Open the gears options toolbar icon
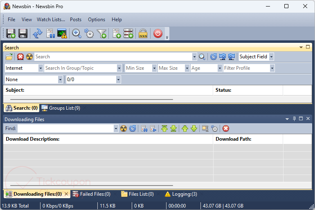Screen dimensions: 315x210 tap(89, 33)
